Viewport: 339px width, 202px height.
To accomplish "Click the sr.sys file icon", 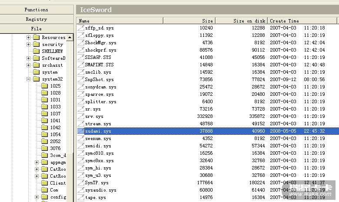I will tap(81, 109).
